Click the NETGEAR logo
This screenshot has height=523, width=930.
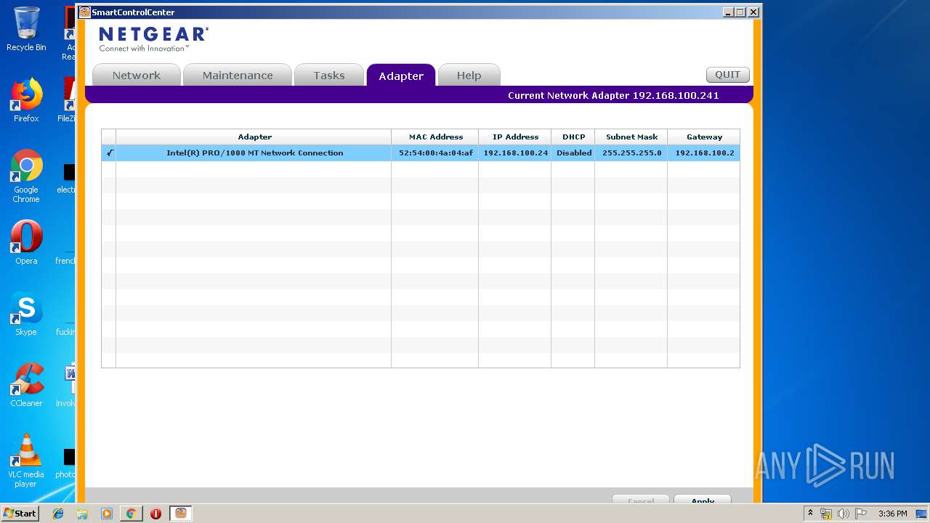tap(153, 39)
